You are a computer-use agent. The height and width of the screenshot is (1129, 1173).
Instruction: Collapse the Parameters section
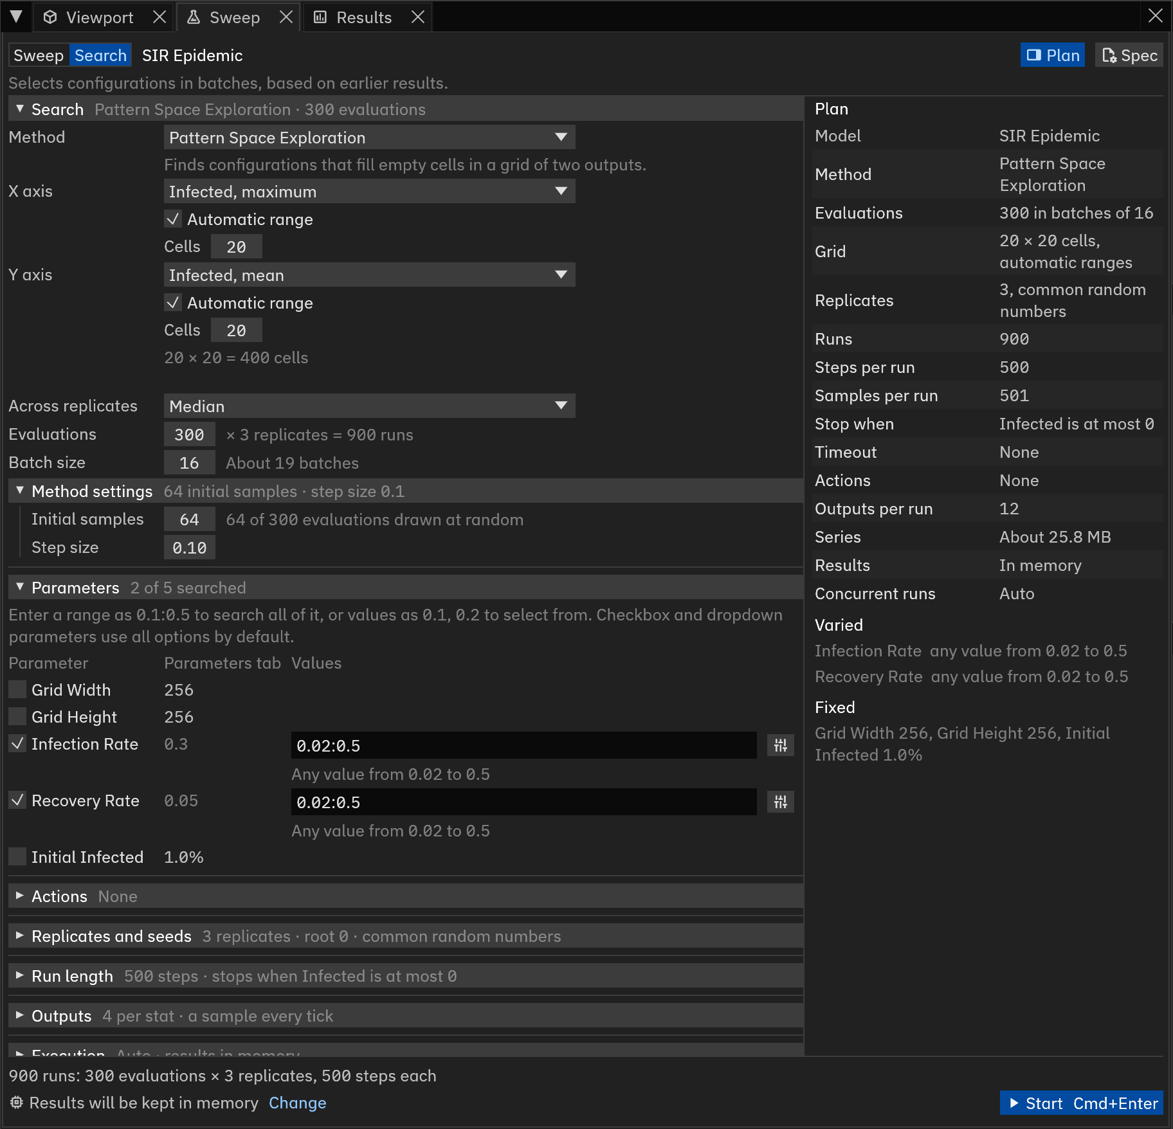click(x=405, y=588)
